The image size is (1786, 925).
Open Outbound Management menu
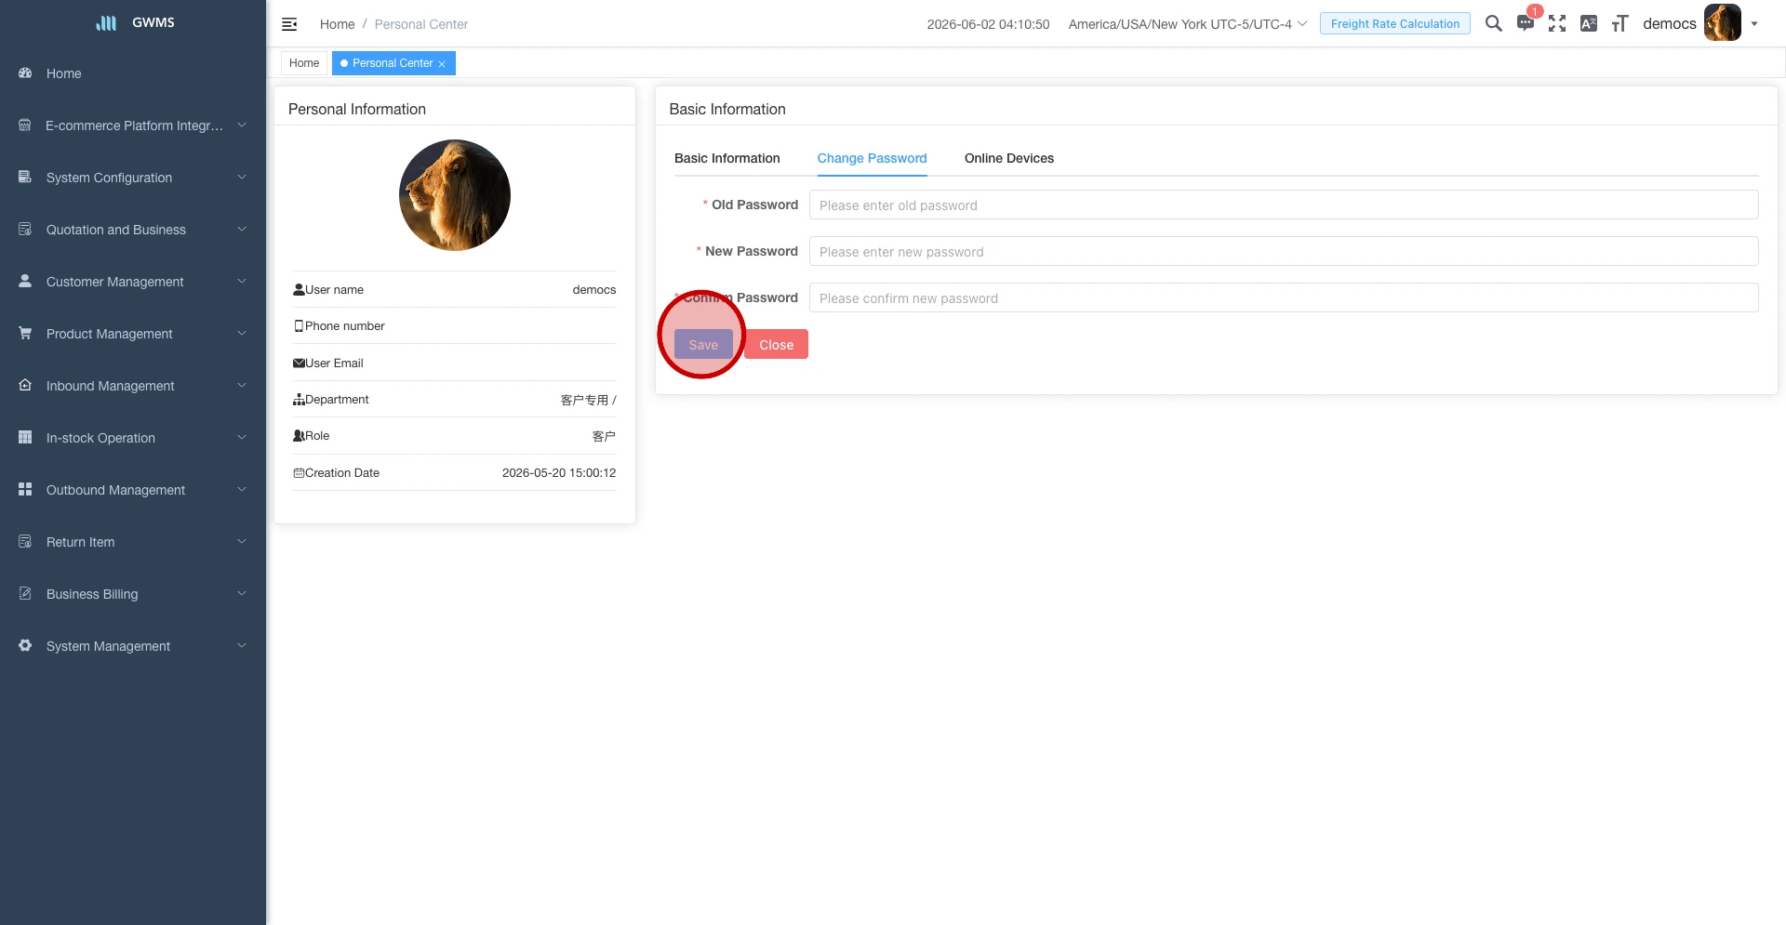(x=133, y=490)
